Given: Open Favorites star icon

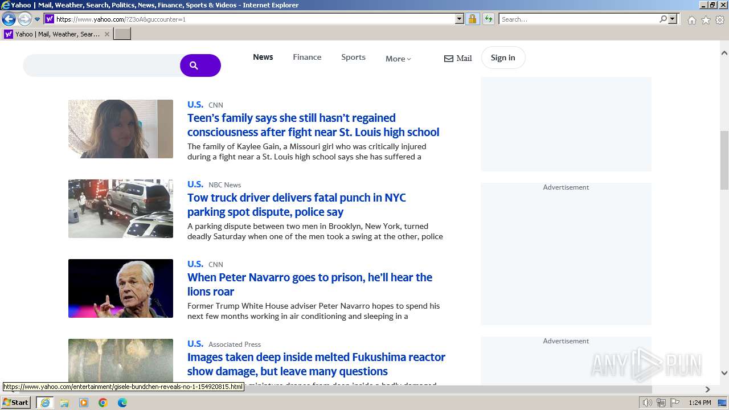Looking at the screenshot, I should [706, 20].
